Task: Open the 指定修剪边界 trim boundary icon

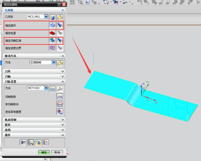Action: point(52,48)
